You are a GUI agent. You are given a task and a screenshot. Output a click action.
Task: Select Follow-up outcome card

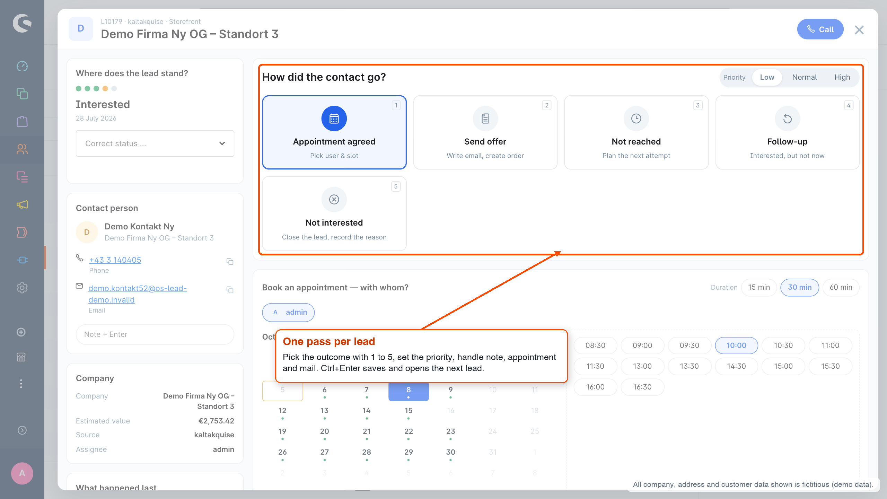(x=787, y=132)
